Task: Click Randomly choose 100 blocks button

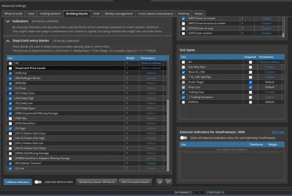Action: 97,182
